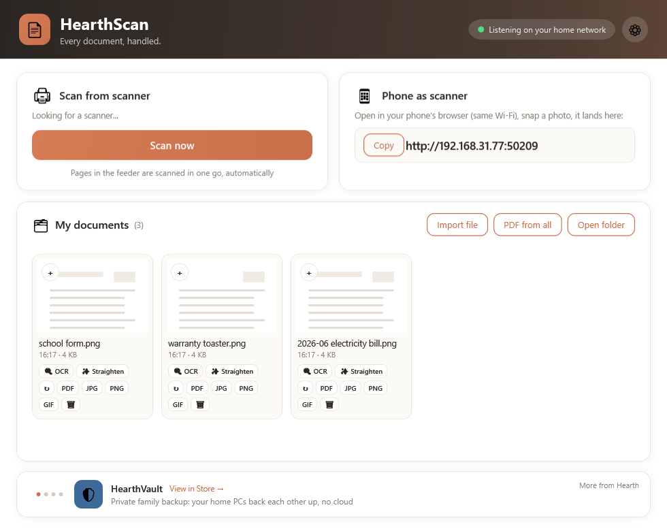667x531 pixels.
Task: Export school form.png as PDF
Action: [67, 389]
